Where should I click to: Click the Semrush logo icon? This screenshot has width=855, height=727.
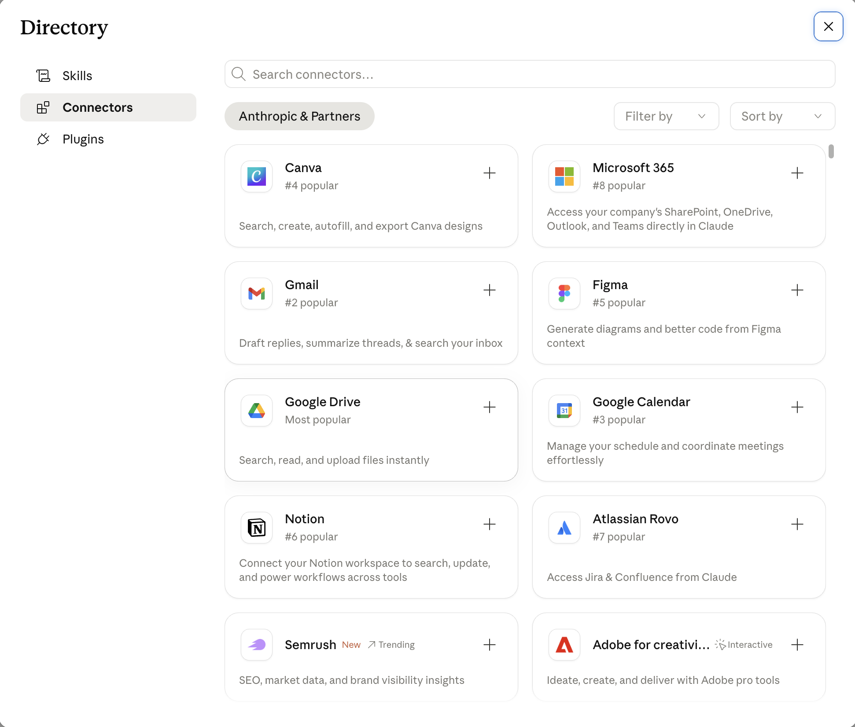tap(257, 645)
